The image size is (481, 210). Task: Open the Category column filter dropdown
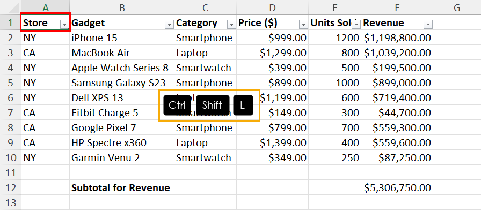(x=231, y=25)
